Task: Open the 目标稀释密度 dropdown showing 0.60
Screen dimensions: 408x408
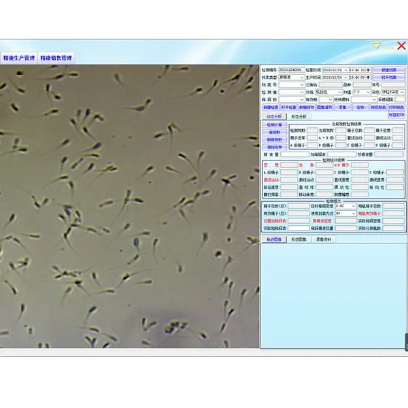Action: [x=353, y=205]
